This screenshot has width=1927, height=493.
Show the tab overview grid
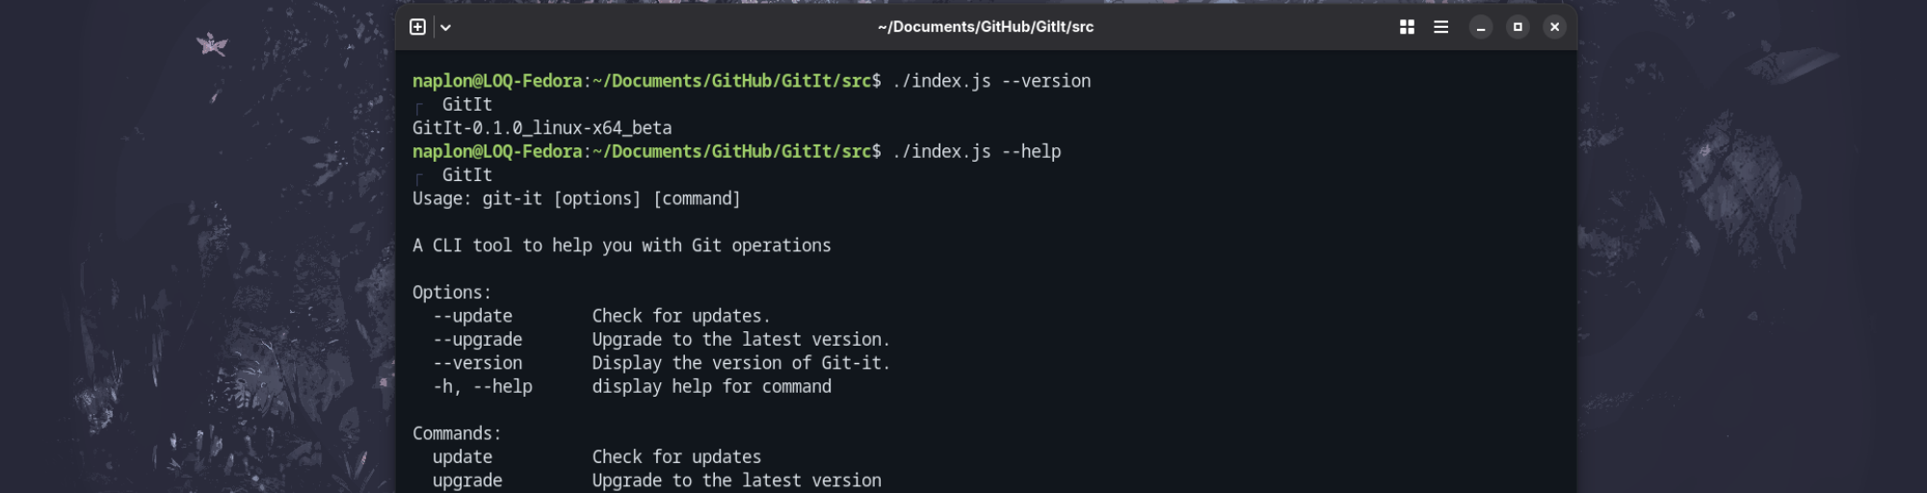coord(1407,27)
